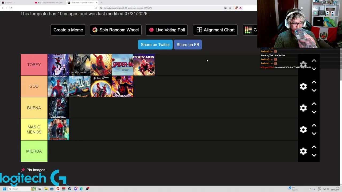Open Brave Shields icon
342x192 pixels.
point(236,8)
